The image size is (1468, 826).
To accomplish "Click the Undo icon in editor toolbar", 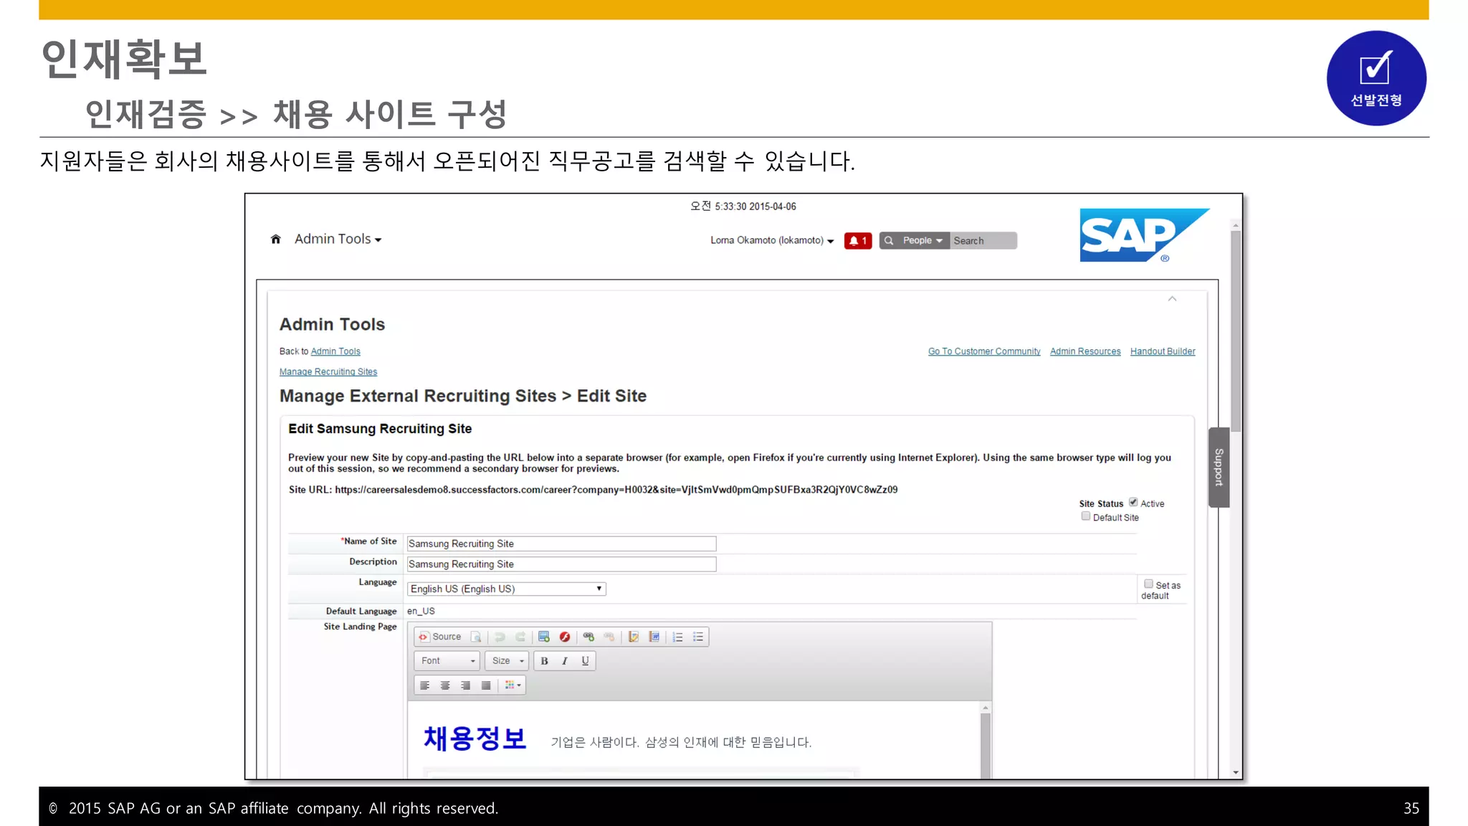I will [x=500, y=637].
